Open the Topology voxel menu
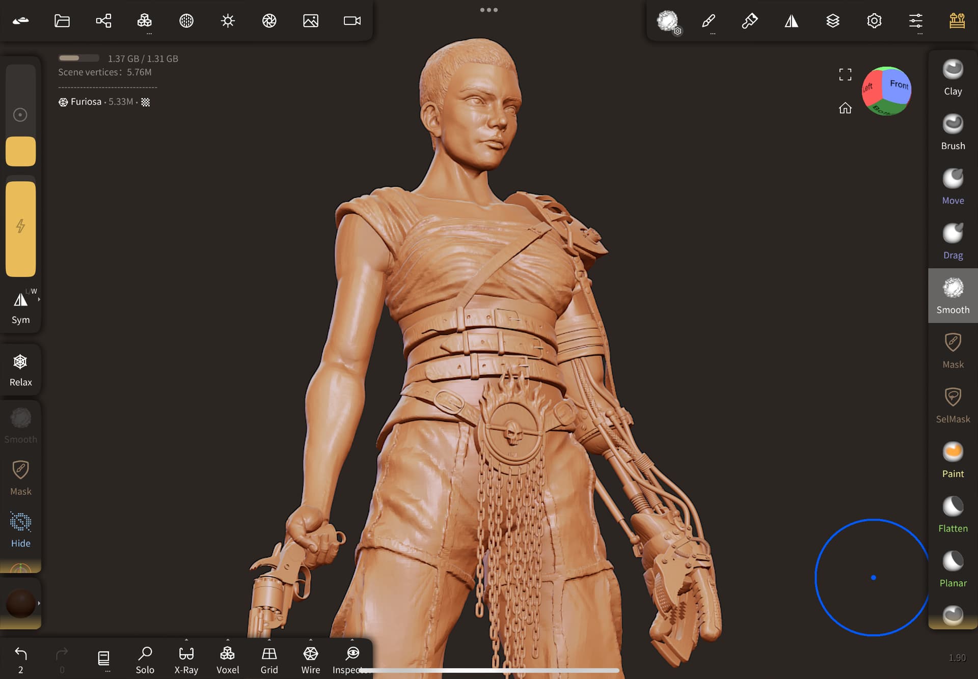The image size is (978, 679). [x=145, y=21]
